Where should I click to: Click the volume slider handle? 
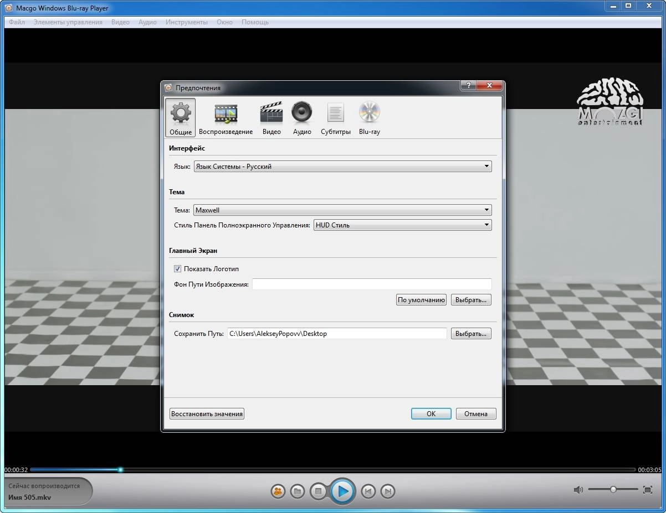pos(613,490)
